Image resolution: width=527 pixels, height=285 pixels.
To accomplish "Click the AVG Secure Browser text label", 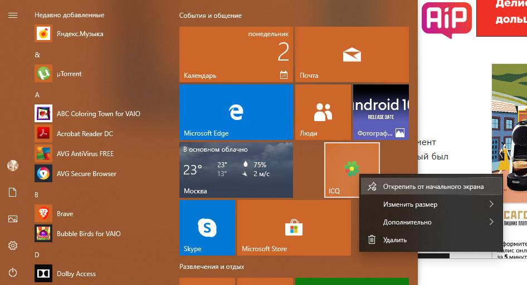I will 86,174.
